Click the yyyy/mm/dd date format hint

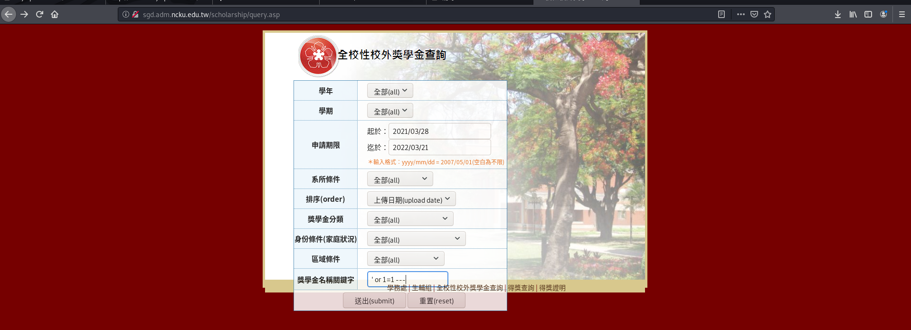point(436,162)
